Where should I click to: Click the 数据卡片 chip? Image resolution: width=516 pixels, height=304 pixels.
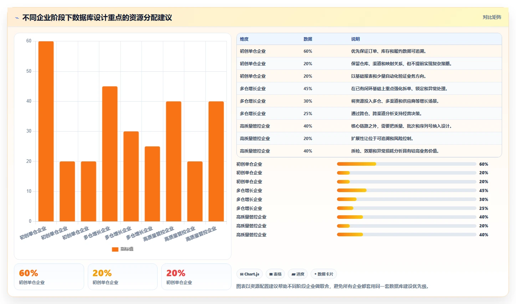click(324, 274)
